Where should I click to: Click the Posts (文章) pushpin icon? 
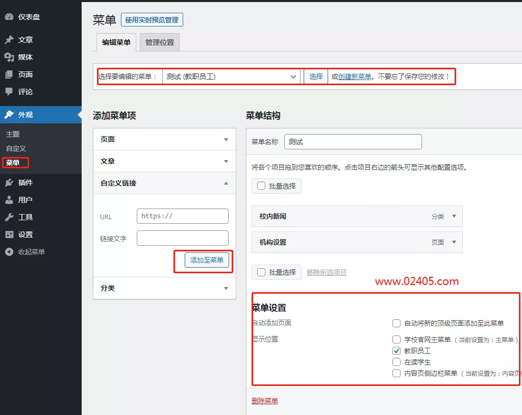pyautogui.click(x=9, y=40)
